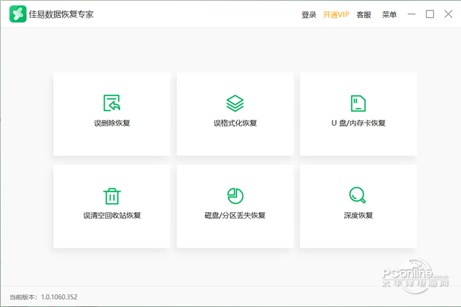Open the 菜单 menu
Viewport: 461px width, 307px height.
[x=389, y=14]
